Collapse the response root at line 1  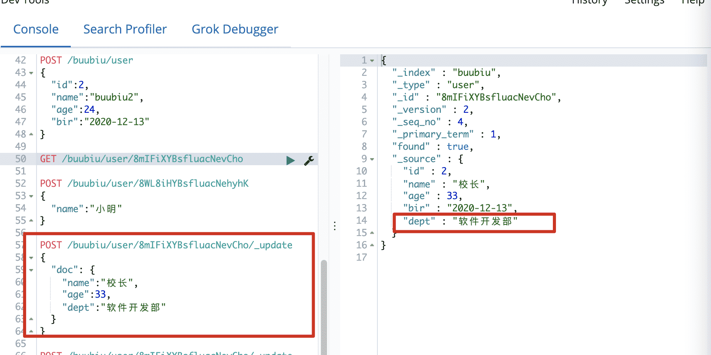point(372,61)
